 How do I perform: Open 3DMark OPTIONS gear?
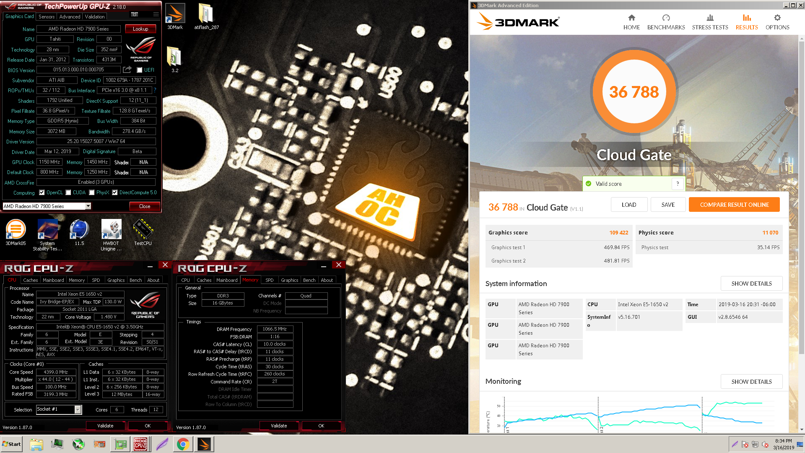pyautogui.click(x=777, y=22)
